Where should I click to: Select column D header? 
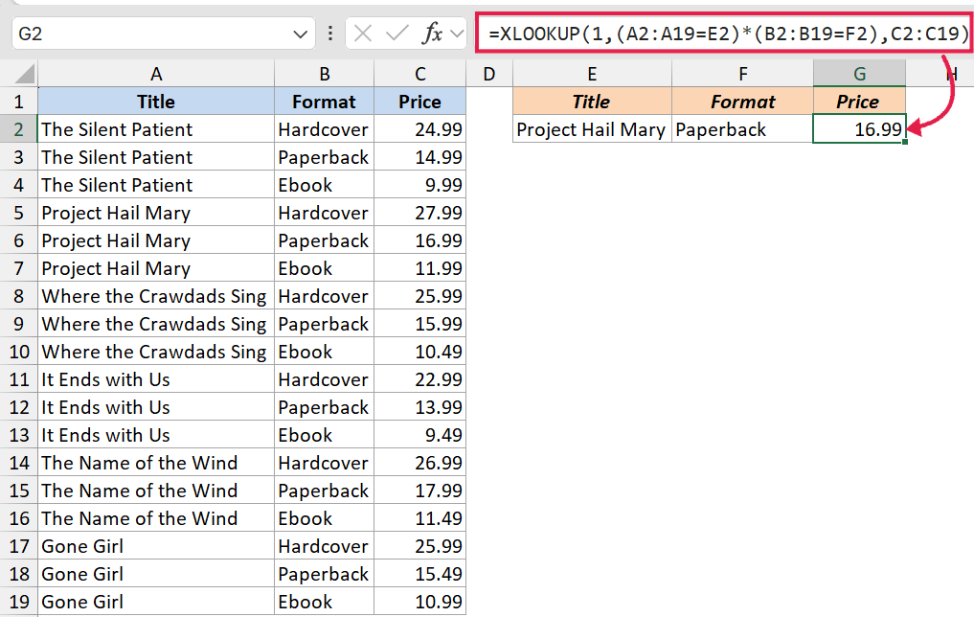point(489,74)
